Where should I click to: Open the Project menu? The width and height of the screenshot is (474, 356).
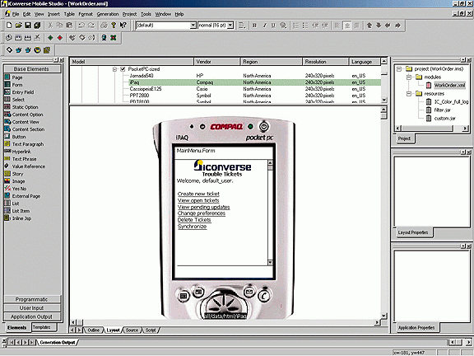[x=129, y=14]
